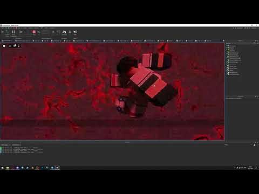This screenshot has height=194, width=259.
Task: Click the rightmost toolbar icon after the player figure
Action: pyautogui.click(x=75, y=32)
